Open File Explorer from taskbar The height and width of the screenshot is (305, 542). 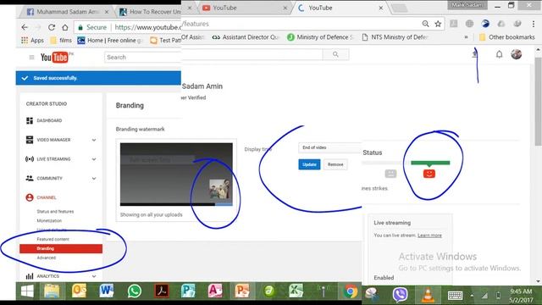coord(52,291)
